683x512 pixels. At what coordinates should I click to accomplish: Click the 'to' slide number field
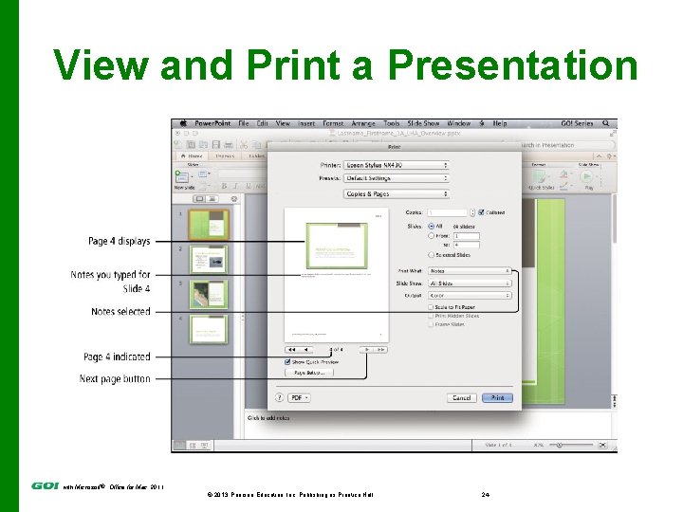pos(467,245)
